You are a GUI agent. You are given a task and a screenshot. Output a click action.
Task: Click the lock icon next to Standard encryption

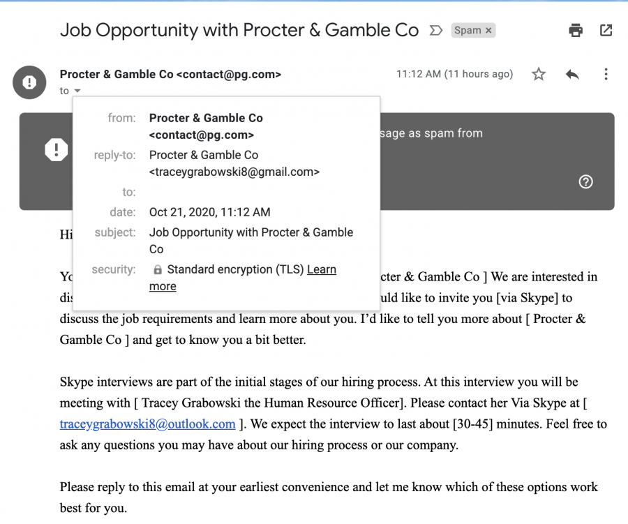tap(158, 269)
